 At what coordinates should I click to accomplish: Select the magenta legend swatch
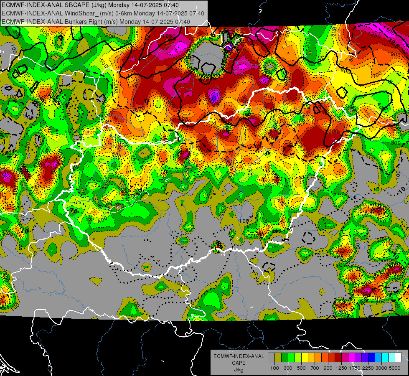point(351,357)
